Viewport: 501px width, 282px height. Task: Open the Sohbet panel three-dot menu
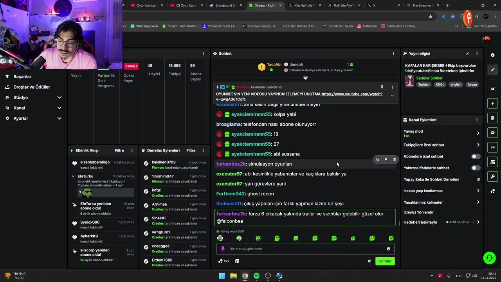coord(394,54)
